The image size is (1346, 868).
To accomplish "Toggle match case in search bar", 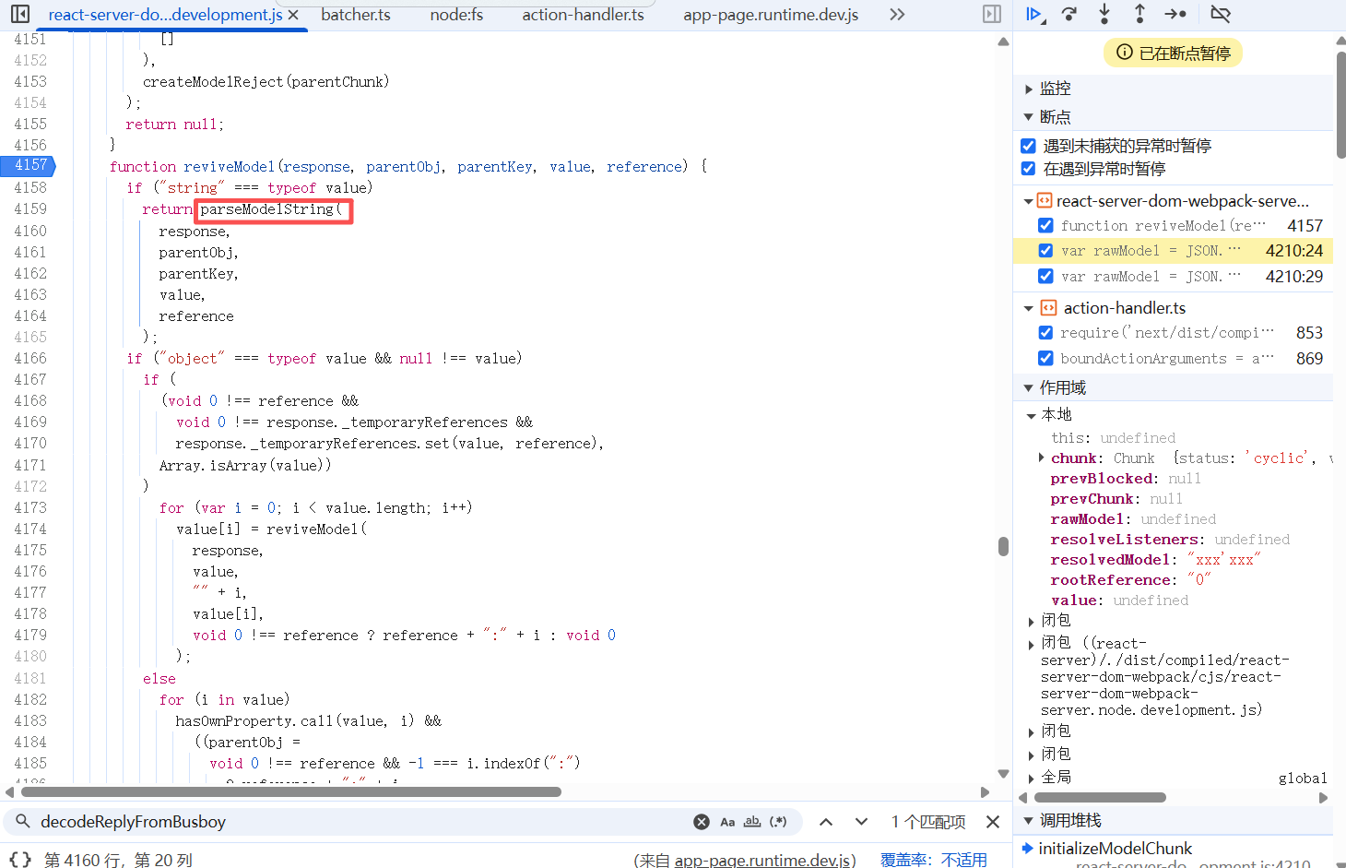I will pos(727,822).
